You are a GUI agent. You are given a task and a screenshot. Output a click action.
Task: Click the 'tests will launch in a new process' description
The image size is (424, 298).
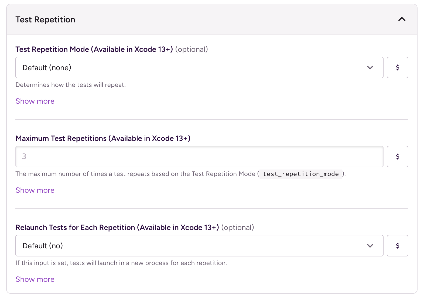pos(121,263)
